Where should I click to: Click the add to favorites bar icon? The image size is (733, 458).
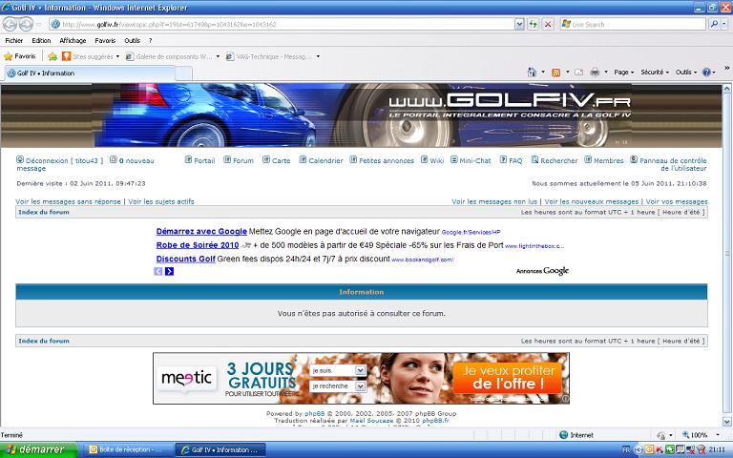(52, 56)
